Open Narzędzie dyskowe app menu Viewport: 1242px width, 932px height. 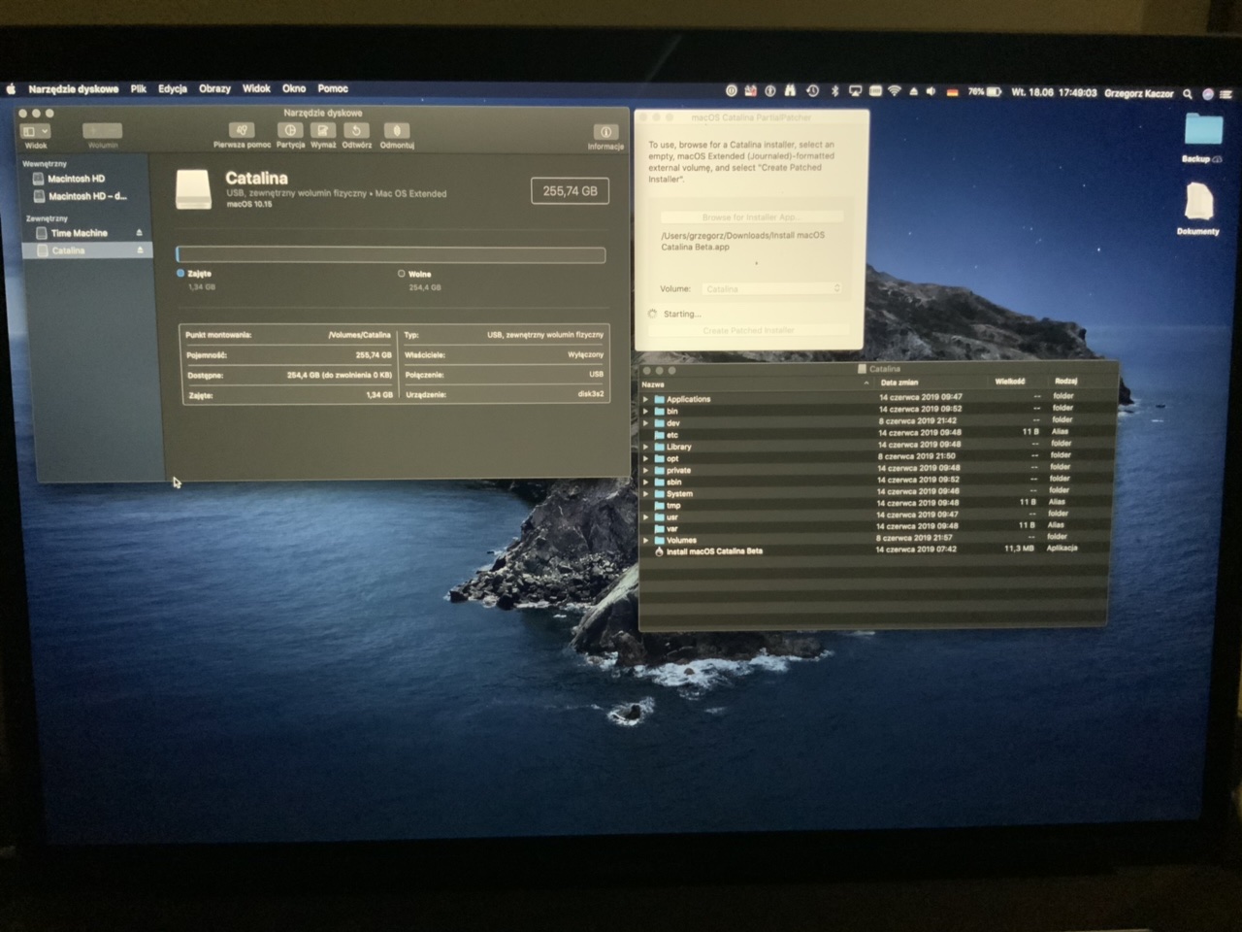(74, 88)
